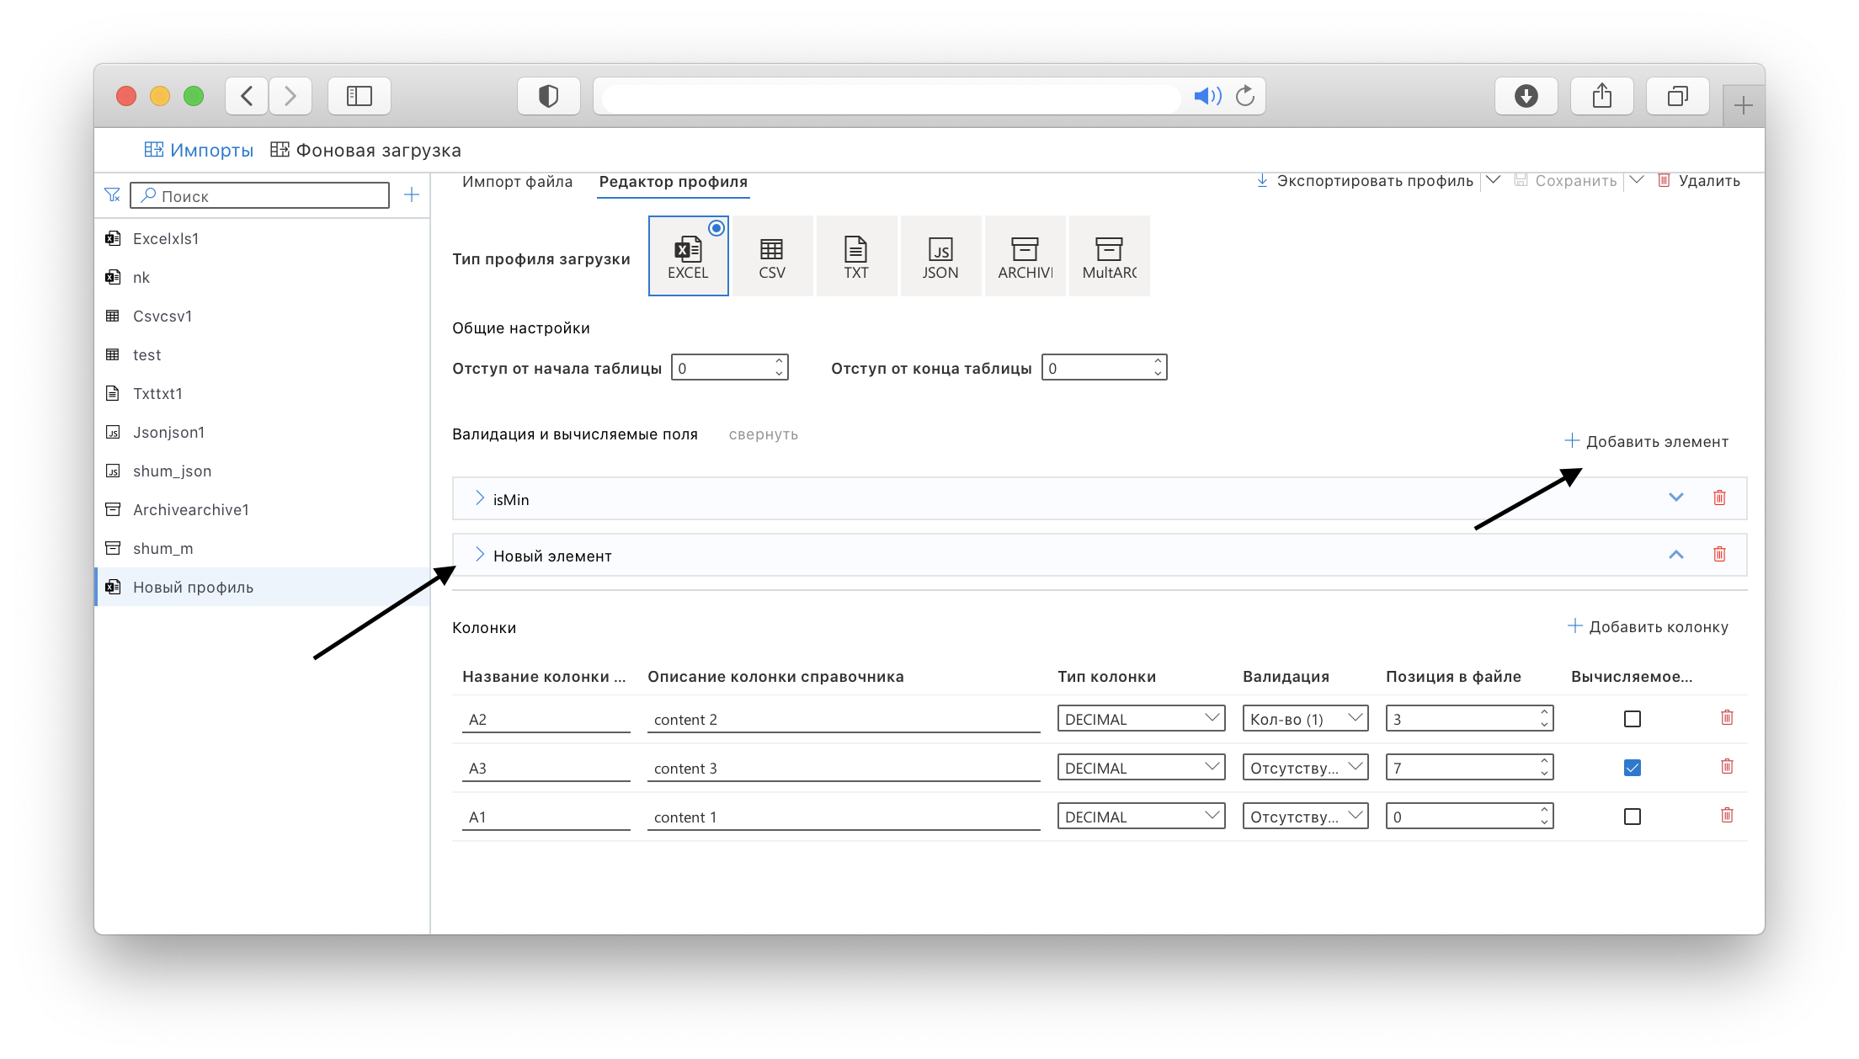Screen dimensions: 1859x1059
Task: Edit column name field A3
Action: (546, 769)
